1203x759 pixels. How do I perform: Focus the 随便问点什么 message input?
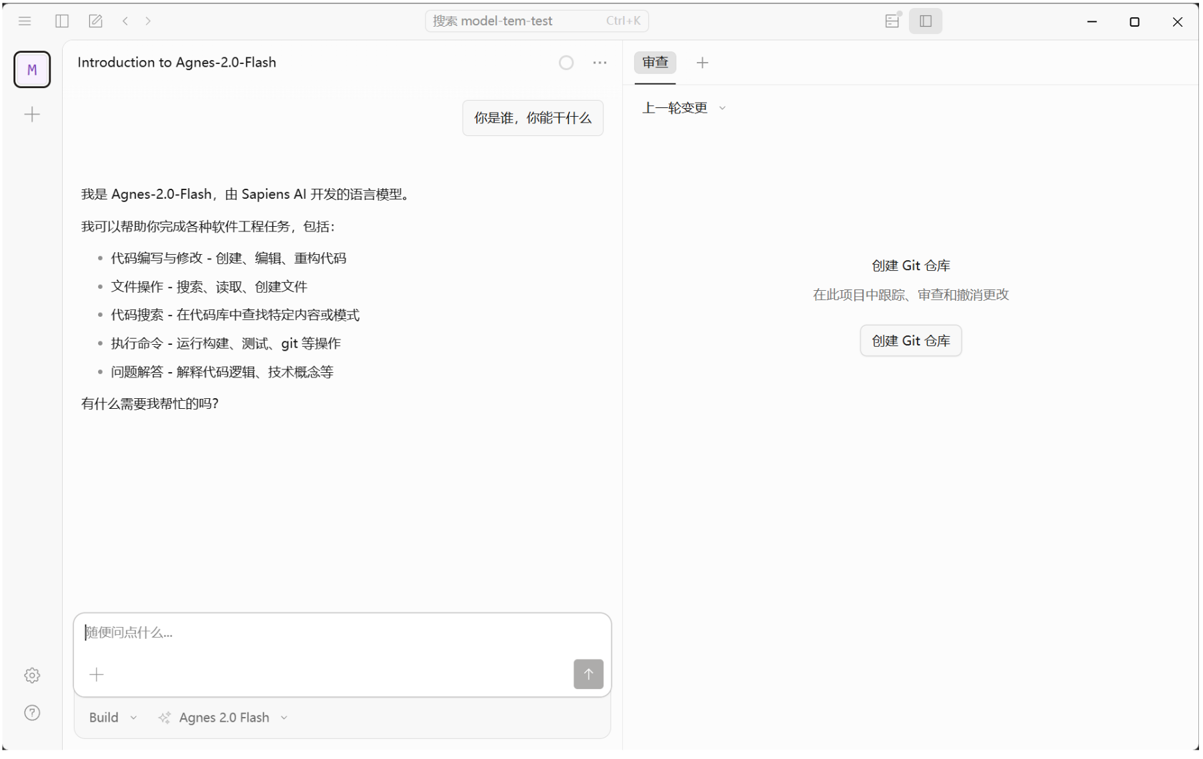coord(342,633)
